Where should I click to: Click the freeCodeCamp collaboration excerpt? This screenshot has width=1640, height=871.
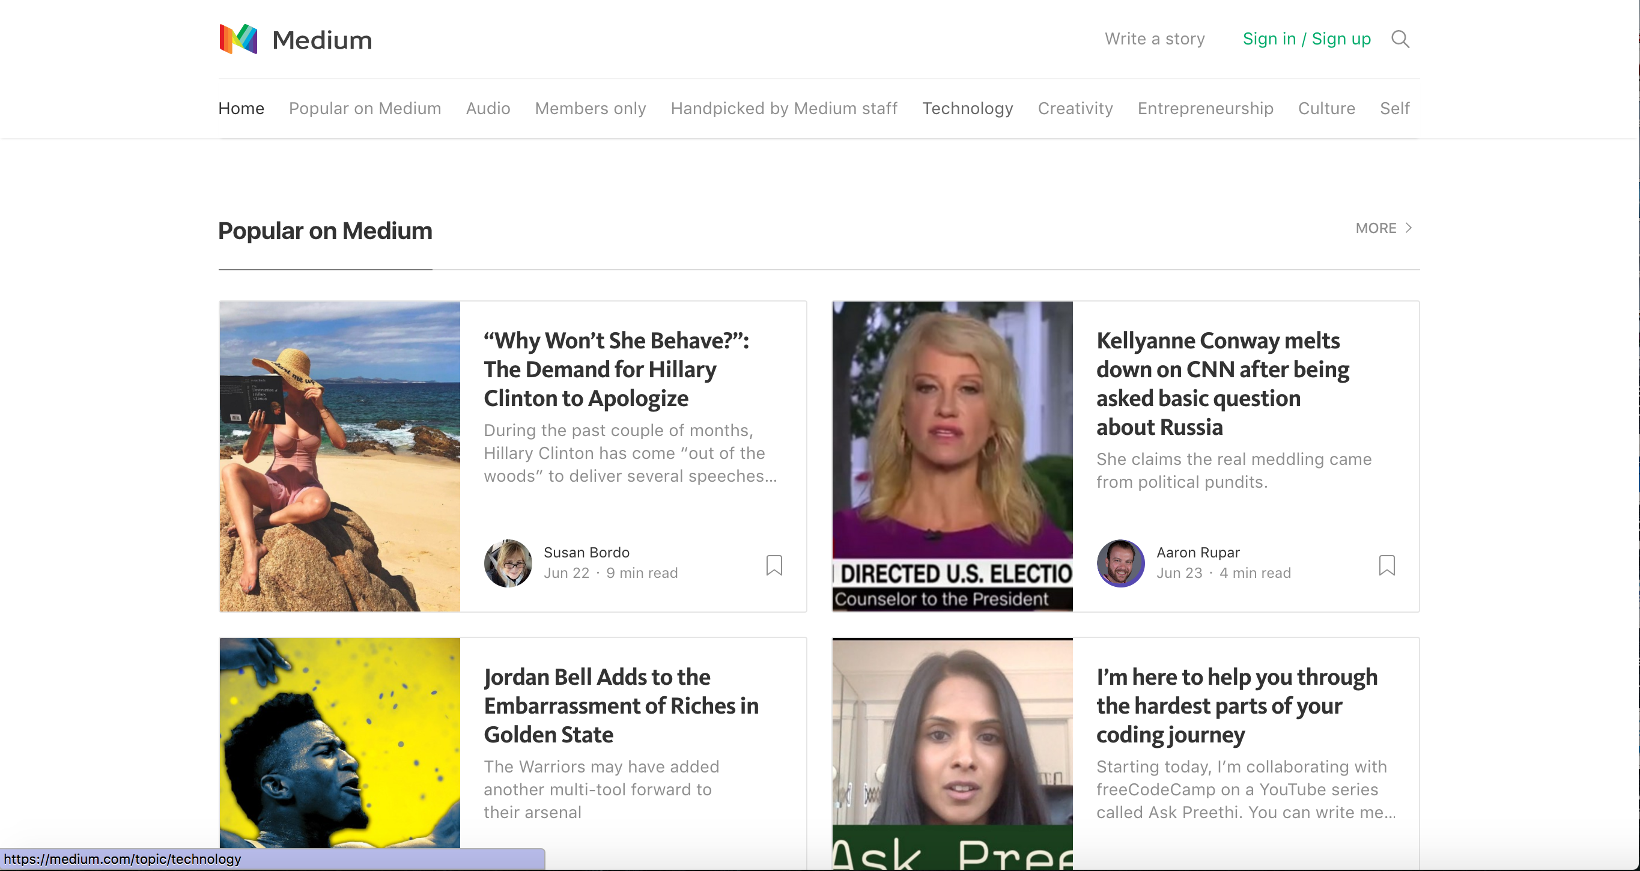[x=1246, y=789]
